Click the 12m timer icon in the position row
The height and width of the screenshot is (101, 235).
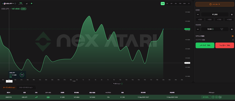pos(220,97)
